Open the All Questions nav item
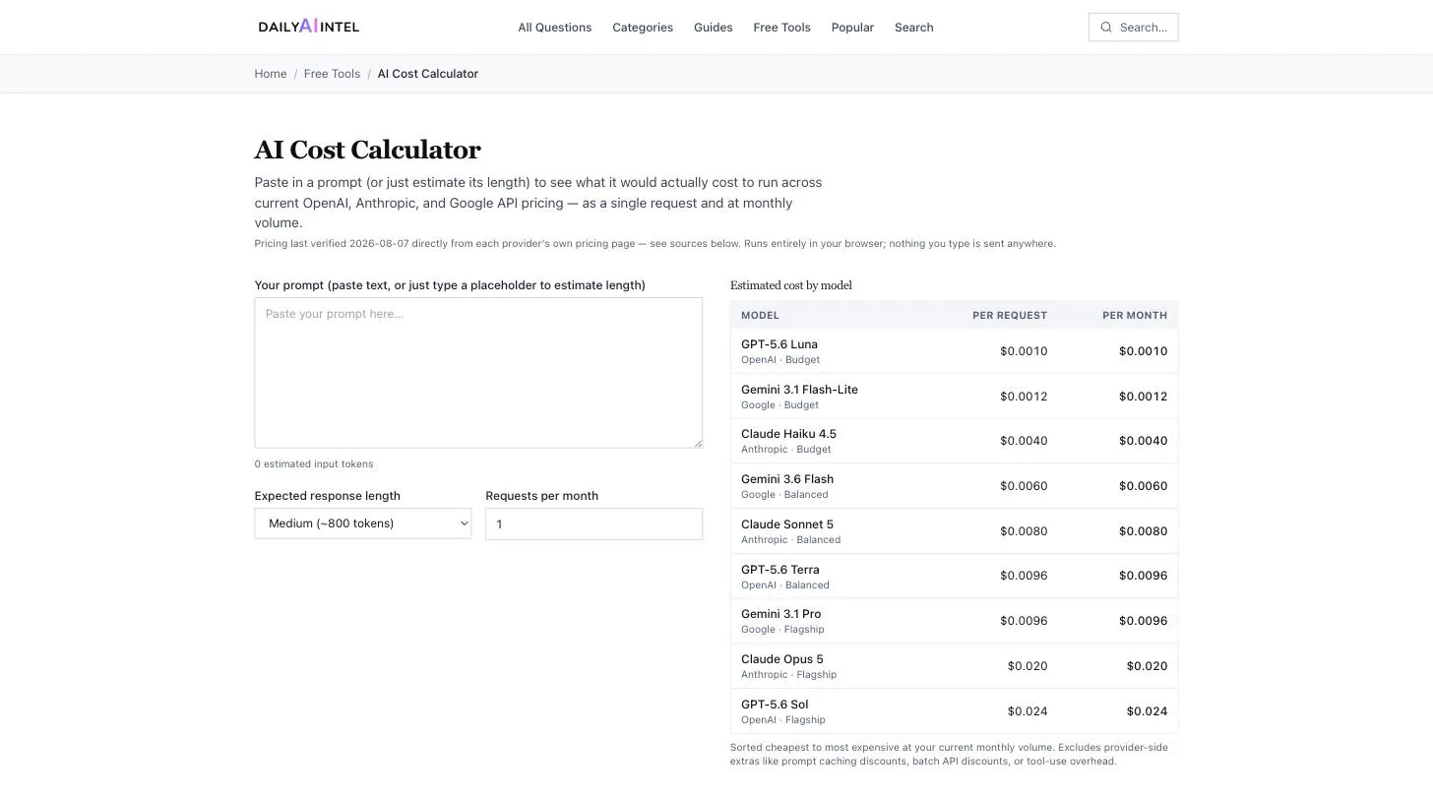 (555, 28)
